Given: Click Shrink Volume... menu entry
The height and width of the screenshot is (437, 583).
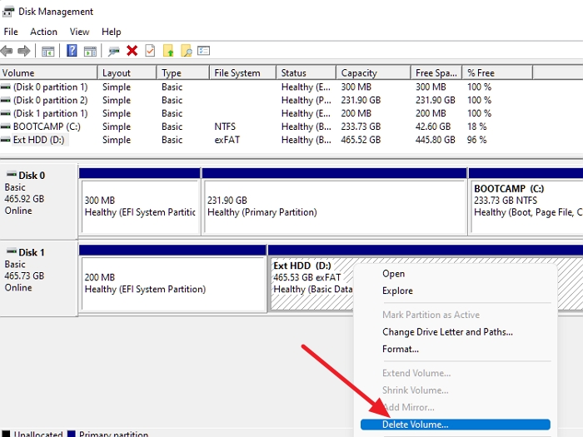Looking at the screenshot, I should pyautogui.click(x=456, y=390).
